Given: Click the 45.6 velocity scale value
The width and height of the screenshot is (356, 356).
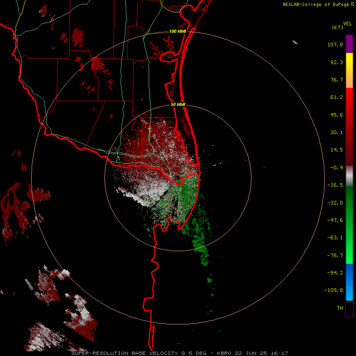Looking at the screenshot, I should 337,115.
